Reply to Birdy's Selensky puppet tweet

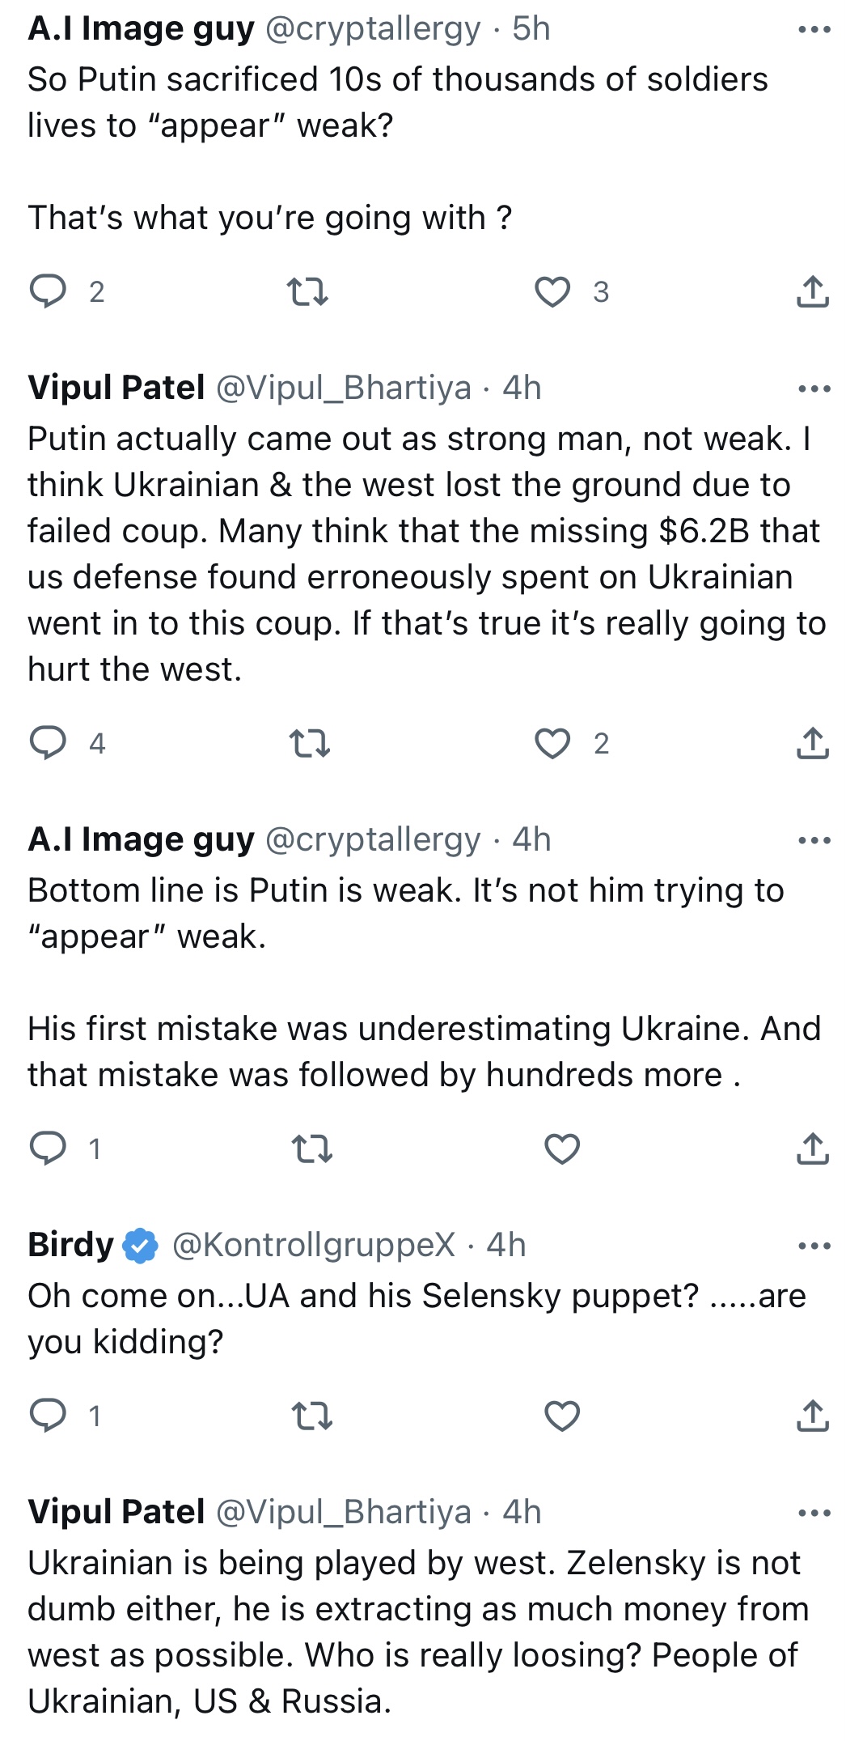pyautogui.click(x=48, y=1416)
